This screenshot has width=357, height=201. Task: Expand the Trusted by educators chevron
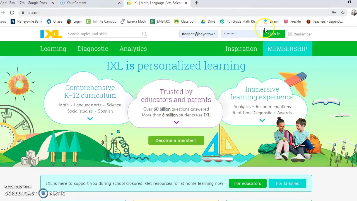[x=176, y=122]
